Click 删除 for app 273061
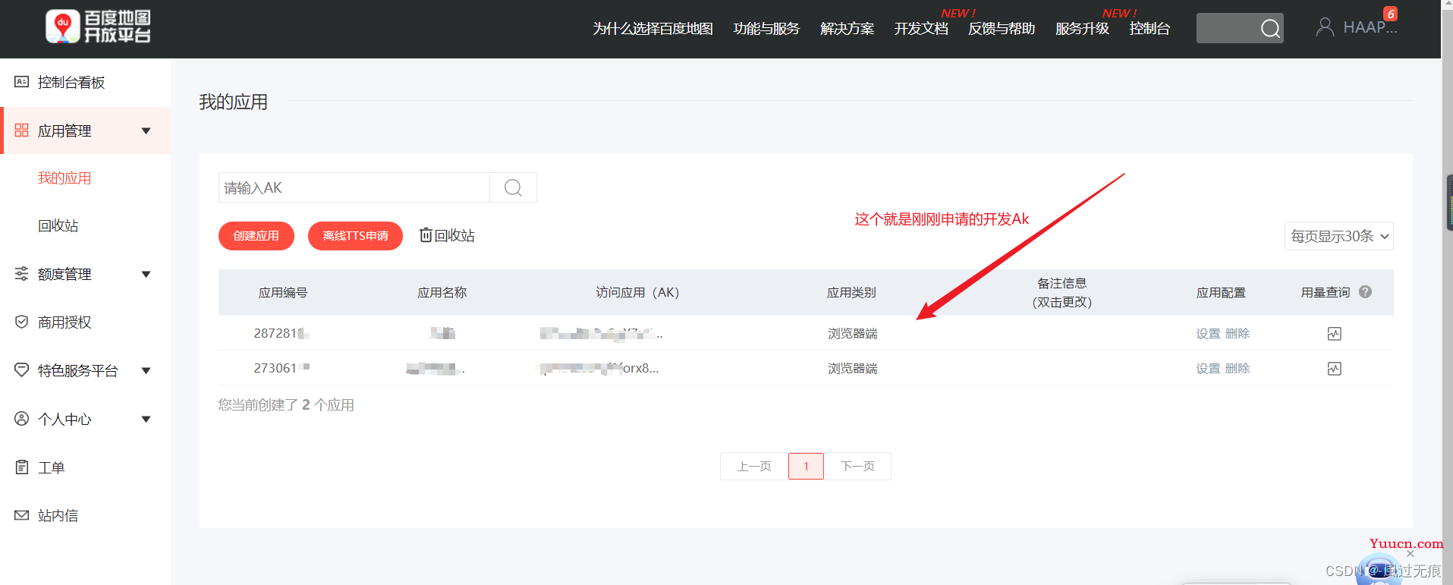Screen dimensions: 1453x585 click(1238, 369)
